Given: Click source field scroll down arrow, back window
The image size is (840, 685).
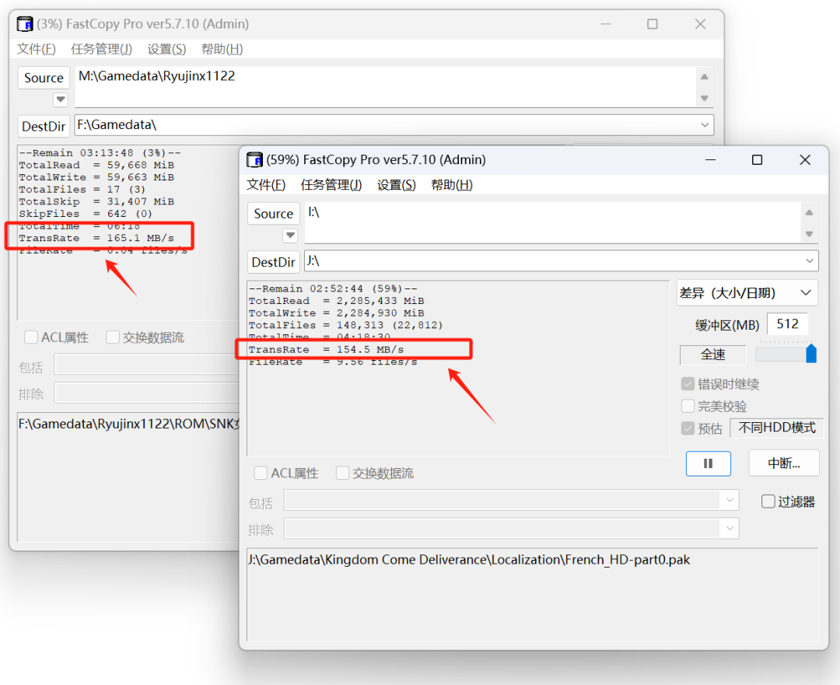Looking at the screenshot, I should [705, 98].
